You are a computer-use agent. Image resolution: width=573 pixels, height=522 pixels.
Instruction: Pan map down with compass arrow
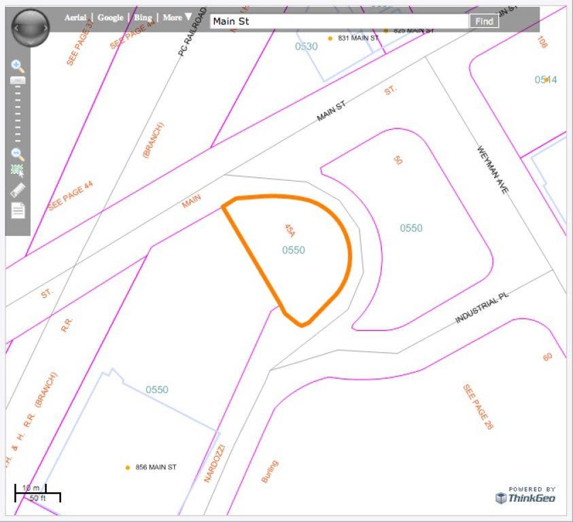pyautogui.click(x=31, y=41)
